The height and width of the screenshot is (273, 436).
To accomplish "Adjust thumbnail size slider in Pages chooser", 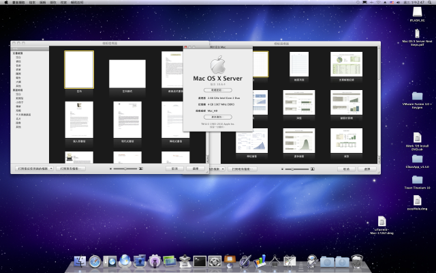I will (x=125, y=169).
